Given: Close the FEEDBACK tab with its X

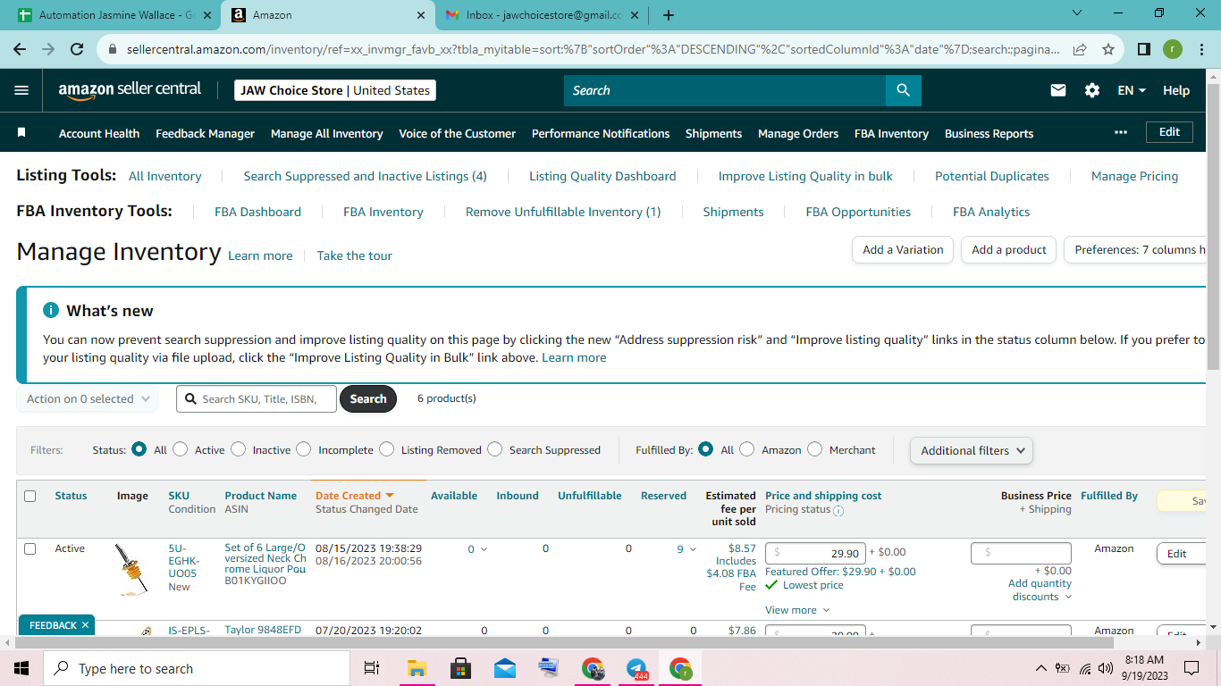Looking at the screenshot, I should 86,625.
